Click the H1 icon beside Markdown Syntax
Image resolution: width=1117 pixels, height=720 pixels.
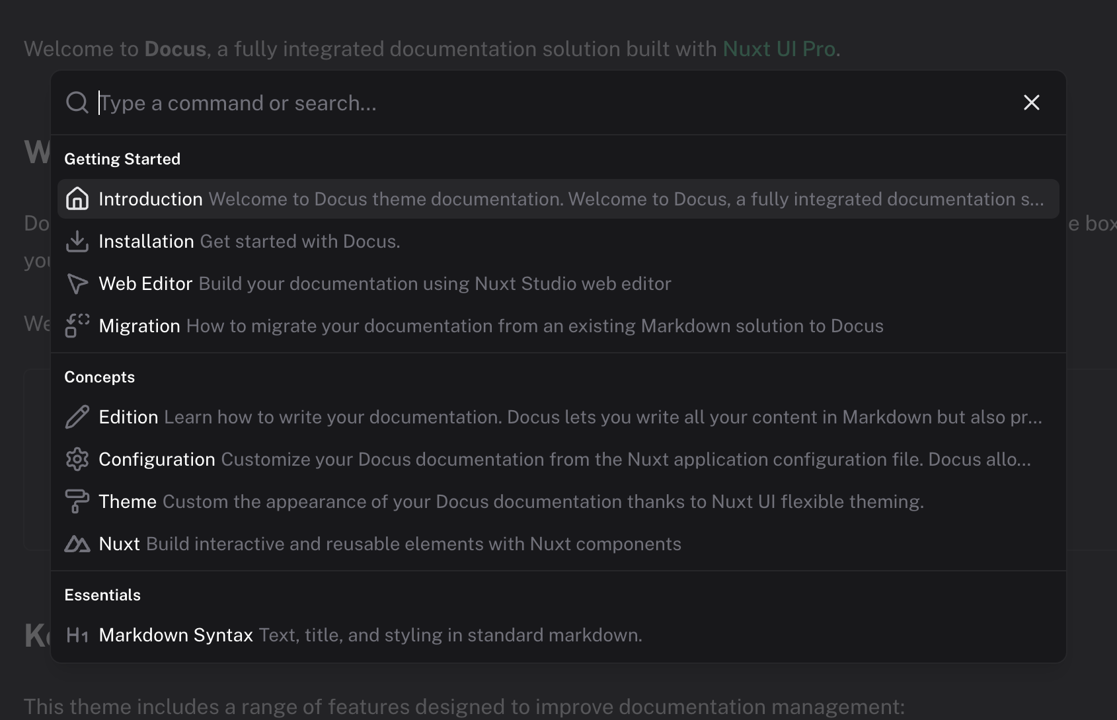[x=77, y=635]
